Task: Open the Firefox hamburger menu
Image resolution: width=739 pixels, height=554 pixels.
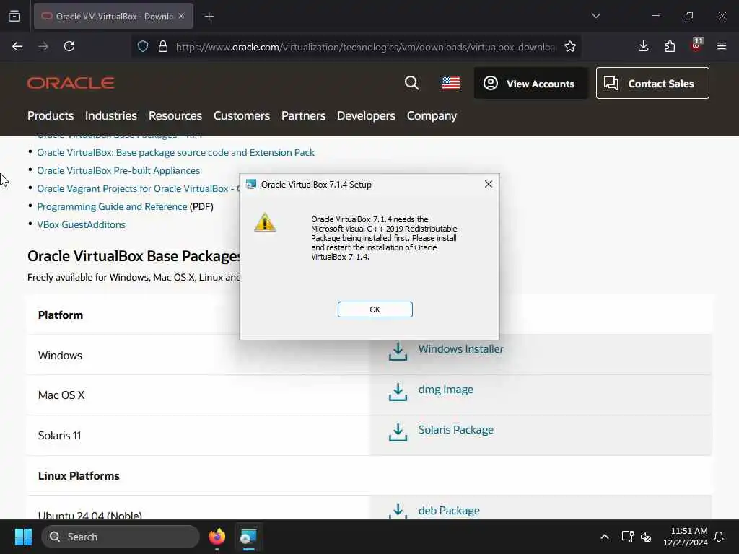Action: click(x=722, y=46)
